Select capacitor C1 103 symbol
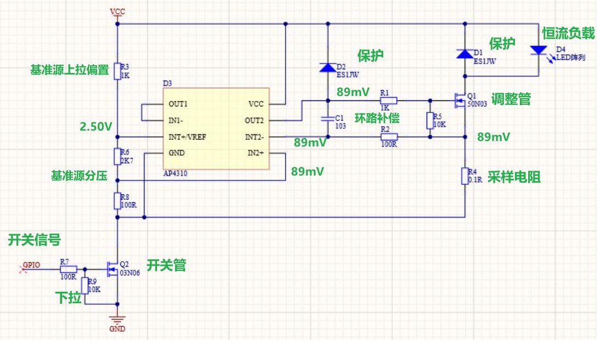Screen dimensions: 599x340 pos(328,119)
